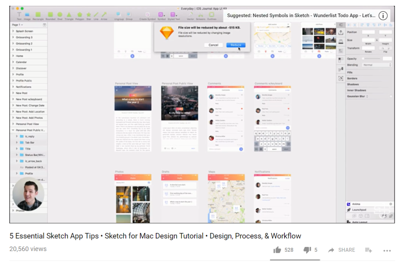This screenshot has height=264, width=401.
Task: Expand the ic_reply folder
Action: (17, 136)
